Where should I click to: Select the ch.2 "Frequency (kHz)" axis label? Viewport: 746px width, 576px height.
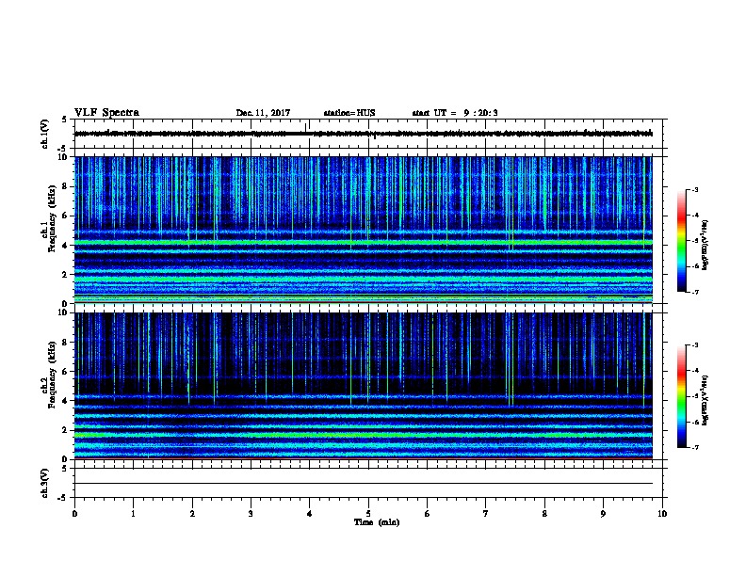click(x=52, y=374)
